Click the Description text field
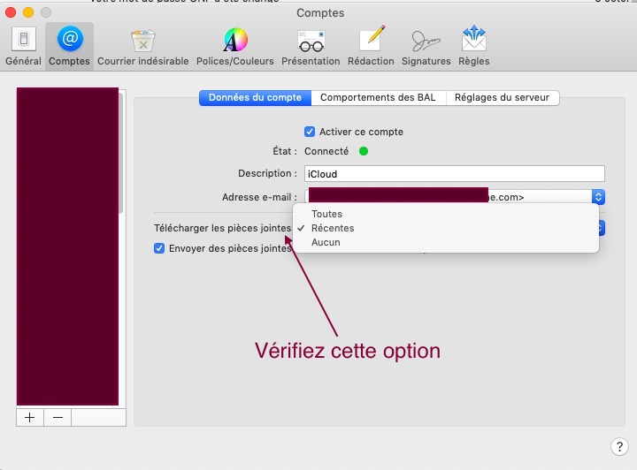 click(454, 174)
